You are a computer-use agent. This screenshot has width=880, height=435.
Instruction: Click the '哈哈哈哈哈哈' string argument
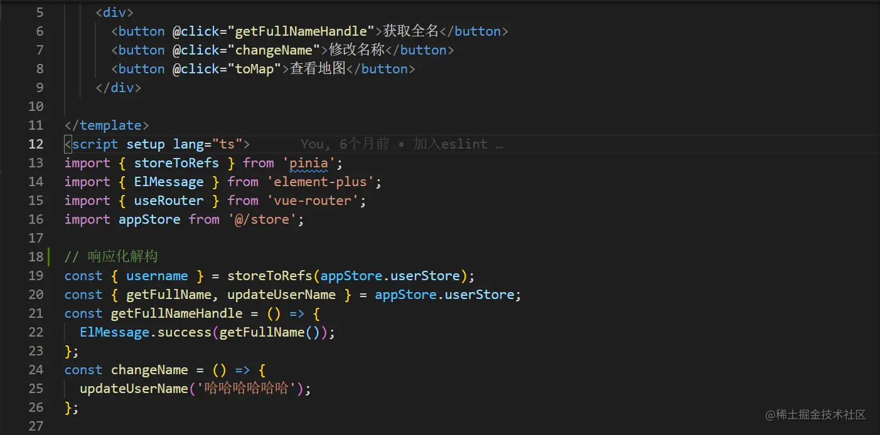(247, 389)
